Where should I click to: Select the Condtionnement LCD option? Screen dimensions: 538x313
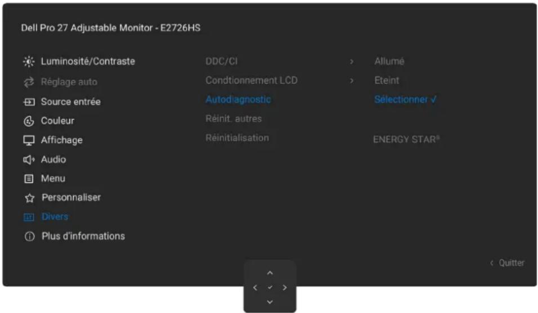click(252, 80)
